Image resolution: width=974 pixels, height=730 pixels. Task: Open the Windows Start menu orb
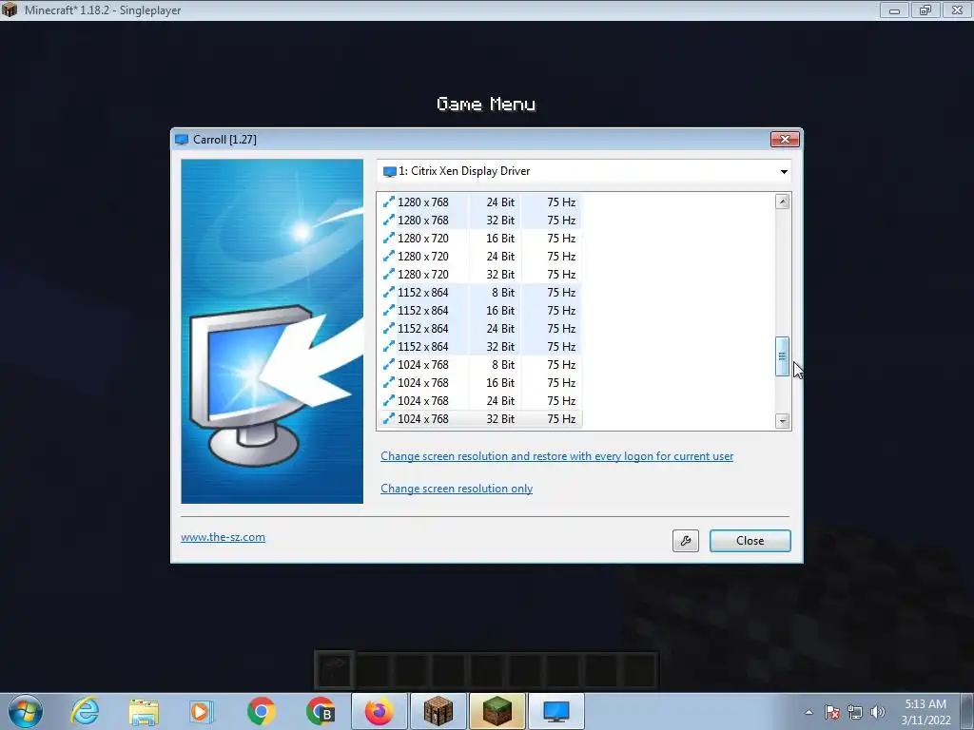26,711
